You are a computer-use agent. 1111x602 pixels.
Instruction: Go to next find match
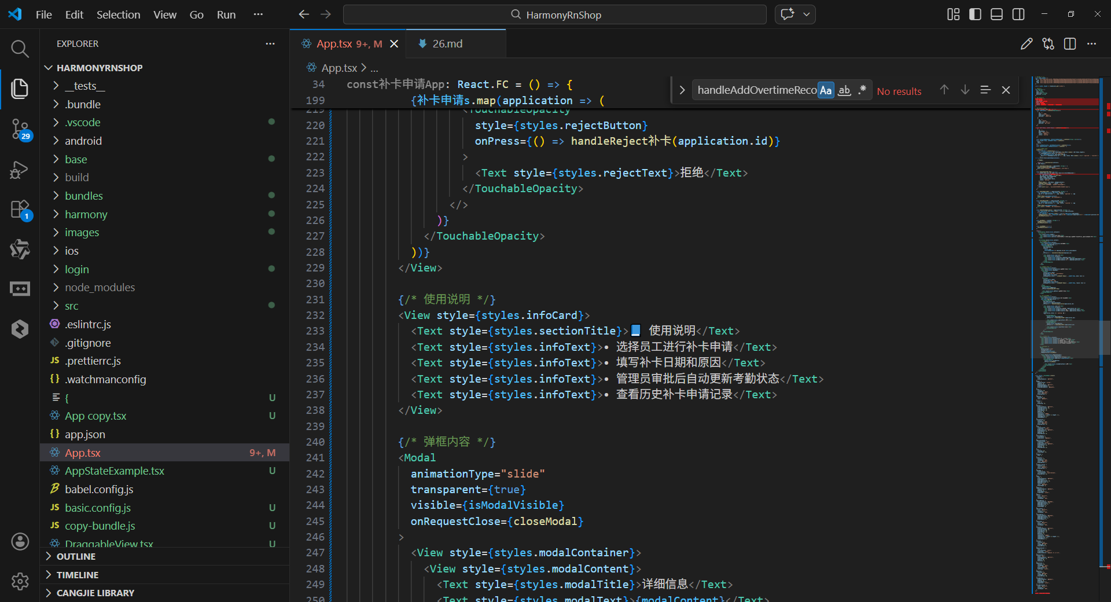[965, 90]
